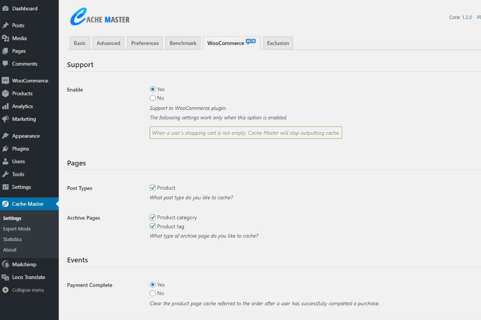Toggle the Product post type checkbox
Screen dimensions: 481x320
(152, 188)
